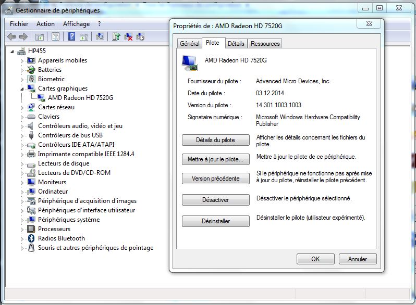Click the Désinstaller button

(x=215, y=221)
